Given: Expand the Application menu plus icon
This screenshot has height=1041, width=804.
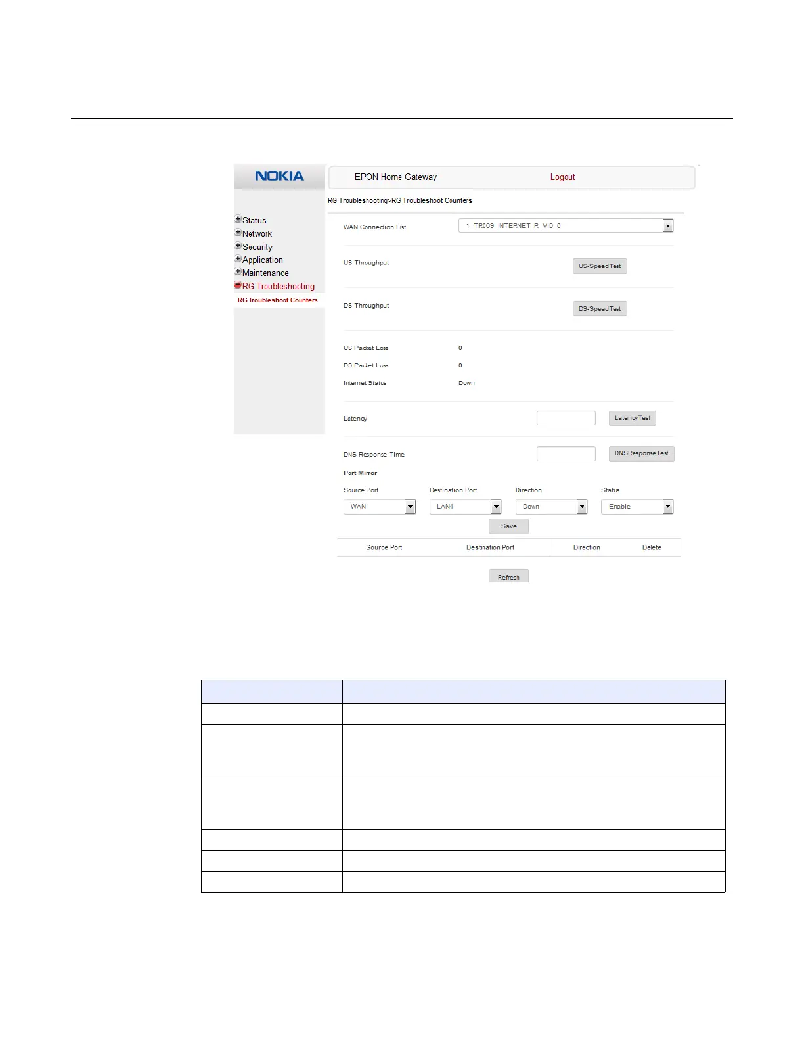Looking at the screenshot, I should coord(238,259).
